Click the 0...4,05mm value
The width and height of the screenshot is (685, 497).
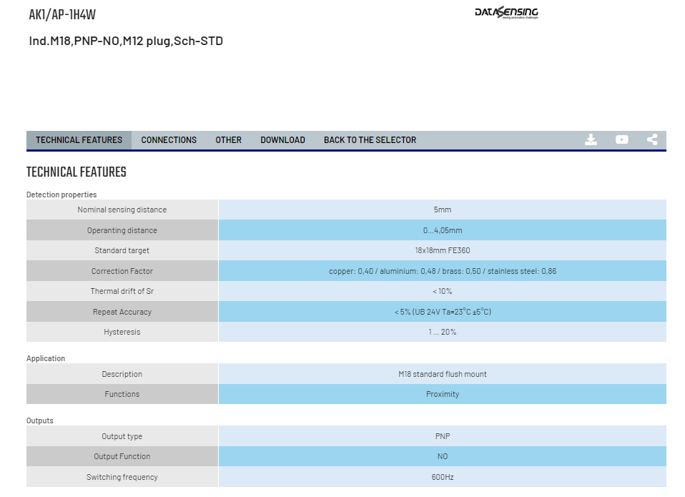(x=443, y=230)
